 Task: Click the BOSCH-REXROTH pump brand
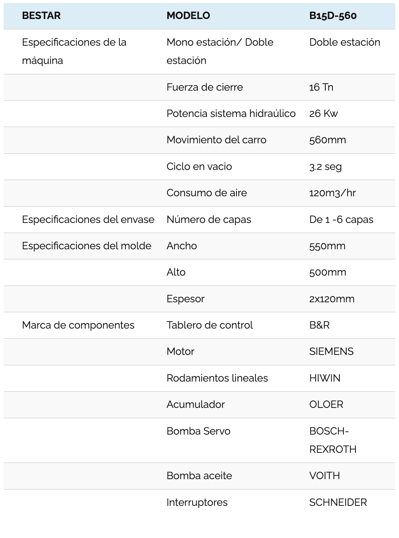(x=332, y=440)
